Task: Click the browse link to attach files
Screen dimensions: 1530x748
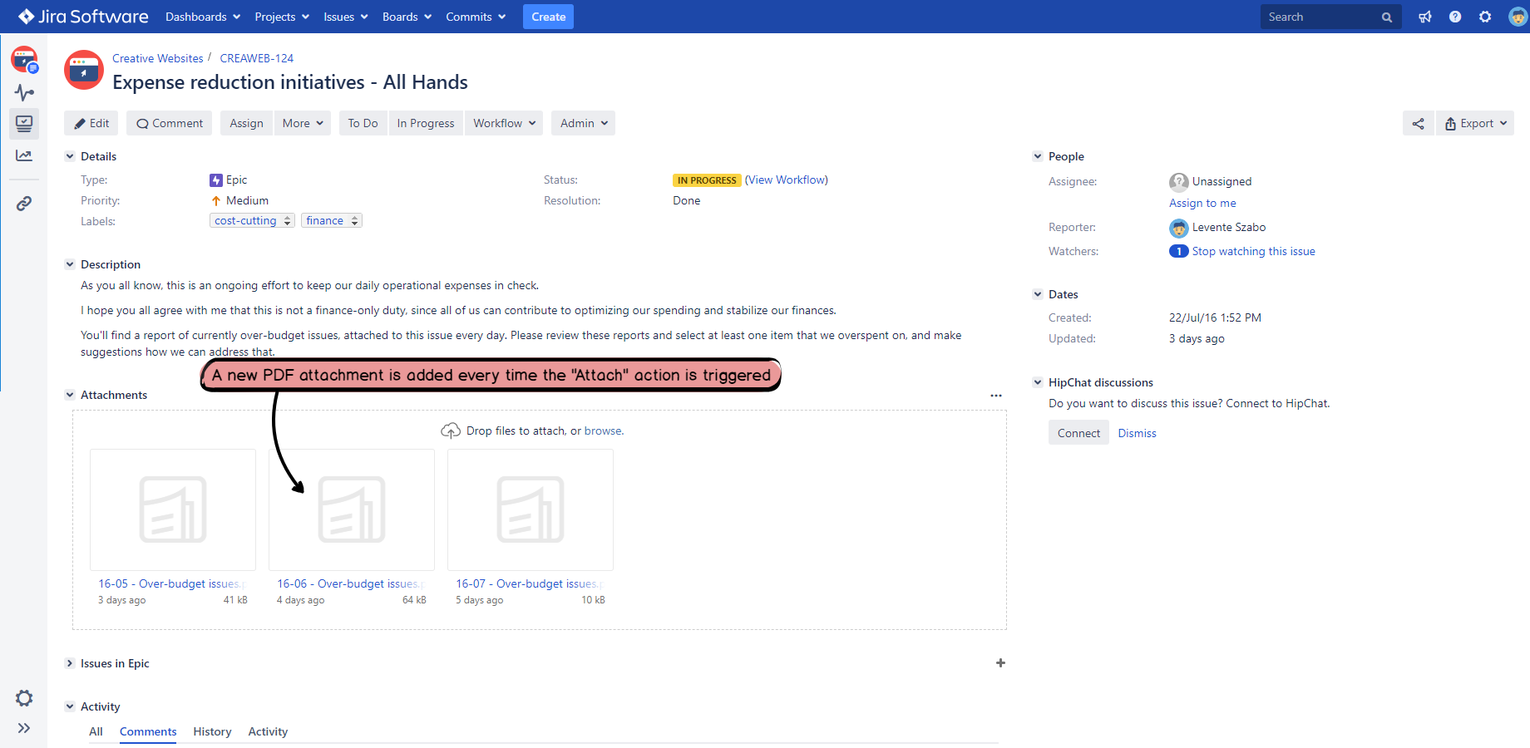Action: pos(603,431)
